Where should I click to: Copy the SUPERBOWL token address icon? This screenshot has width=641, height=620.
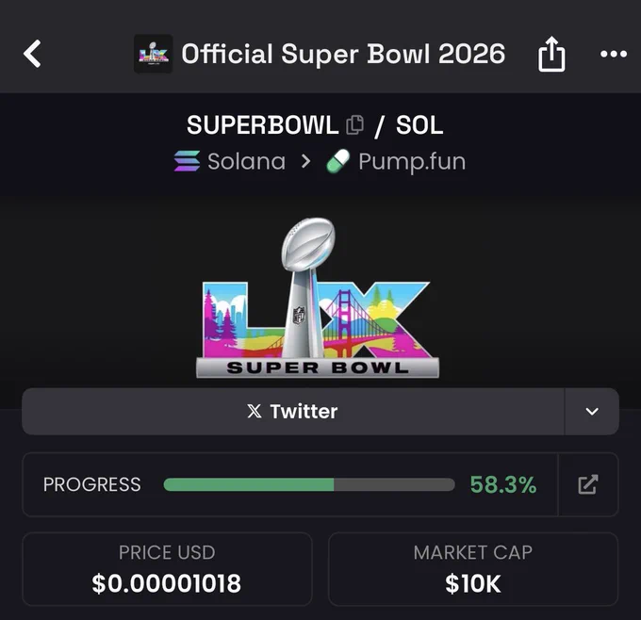pos(354,124)
